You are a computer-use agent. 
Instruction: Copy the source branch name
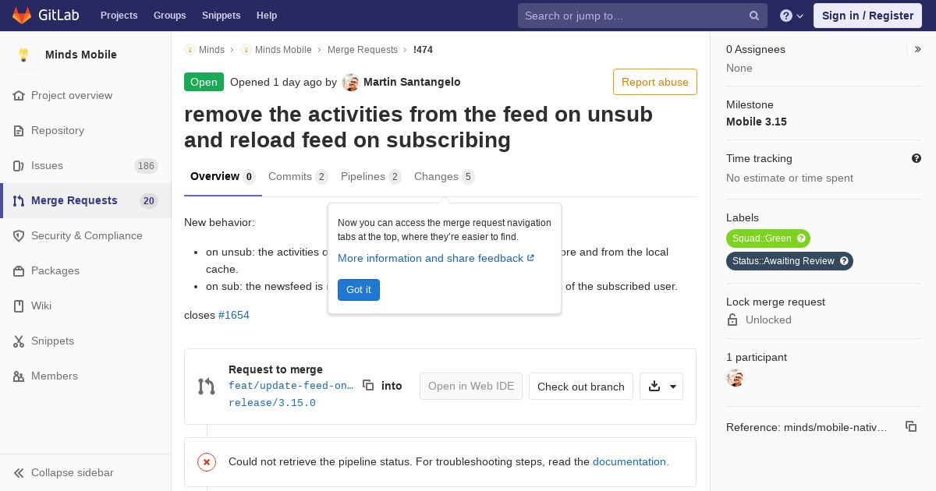pos(368,385)
